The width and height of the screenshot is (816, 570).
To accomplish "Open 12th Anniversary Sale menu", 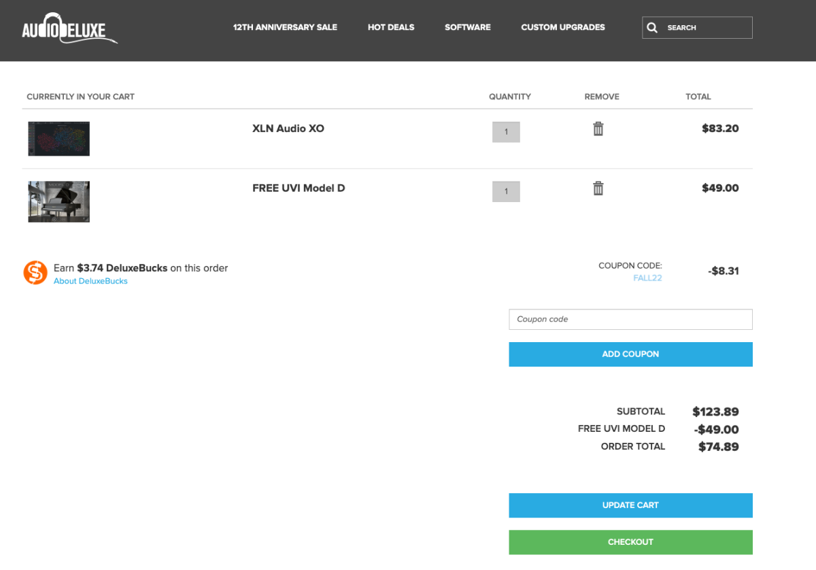I will [x=285, y=27].
